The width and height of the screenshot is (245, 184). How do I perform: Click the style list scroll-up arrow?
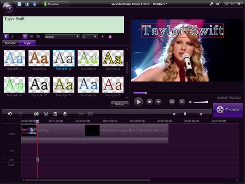coord(127,49)
